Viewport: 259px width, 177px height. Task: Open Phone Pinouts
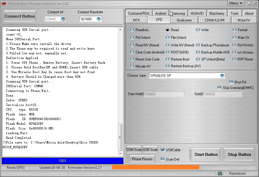pos(142,159)
